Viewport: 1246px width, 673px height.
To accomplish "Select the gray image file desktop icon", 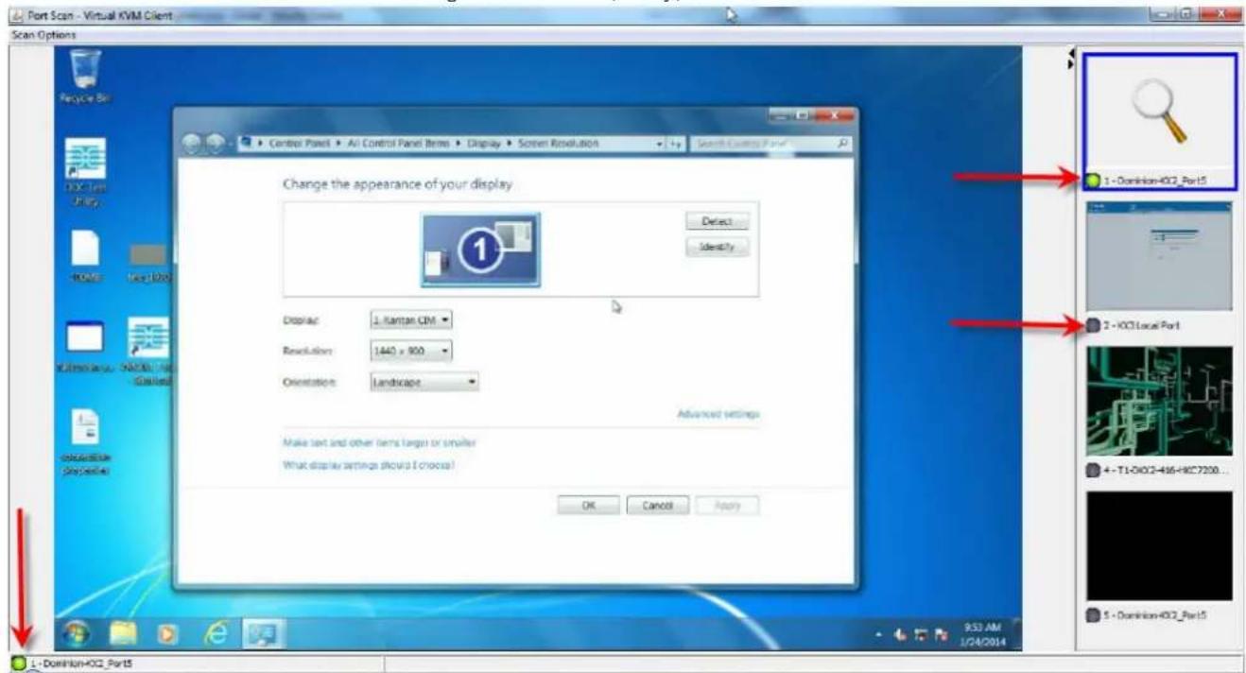I will coord(147,261).
